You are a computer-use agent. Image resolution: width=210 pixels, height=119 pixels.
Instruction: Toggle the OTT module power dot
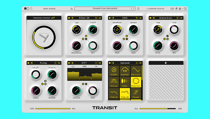tap(69, 63)
